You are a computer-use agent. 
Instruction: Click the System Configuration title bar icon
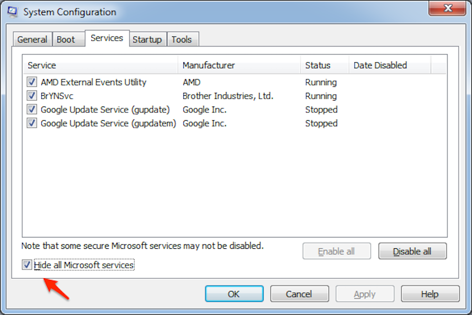coord(12,12)
